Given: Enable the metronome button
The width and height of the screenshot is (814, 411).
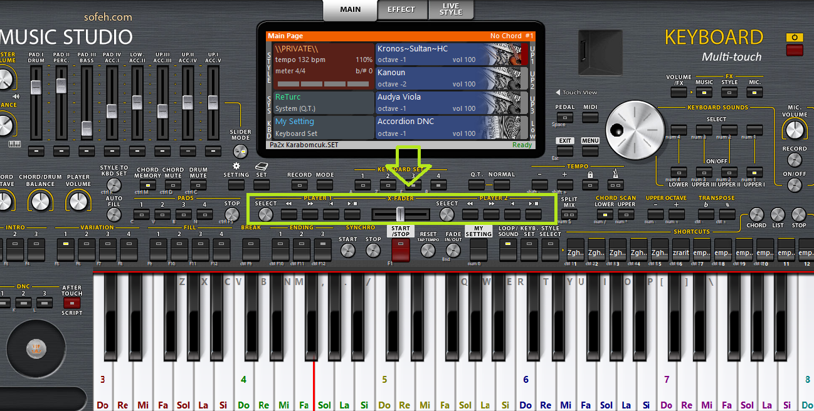Looking at the screenshot, I should [615, 185].
